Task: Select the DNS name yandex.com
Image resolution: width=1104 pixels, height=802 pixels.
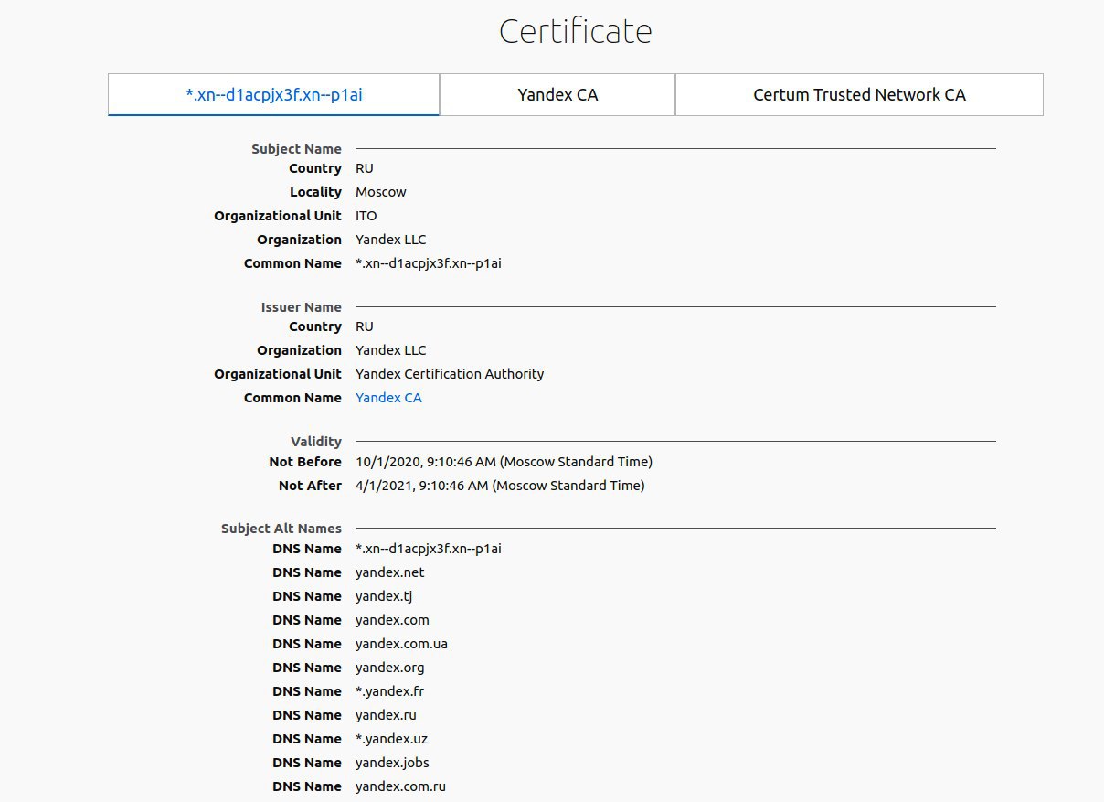Action: pyautogui.click(x=392, y=620)
